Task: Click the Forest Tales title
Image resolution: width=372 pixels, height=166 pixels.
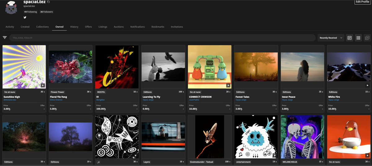Action: tap(242, 97)
